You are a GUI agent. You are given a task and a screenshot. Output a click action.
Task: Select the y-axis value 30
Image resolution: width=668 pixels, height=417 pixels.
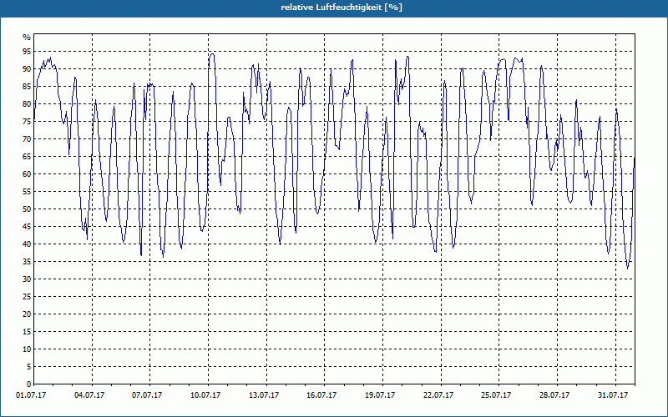27,279
